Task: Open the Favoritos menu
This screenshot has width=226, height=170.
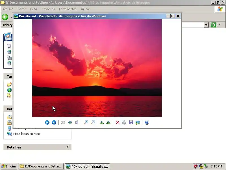Action: pyautogui.click(x=48, y=9)
